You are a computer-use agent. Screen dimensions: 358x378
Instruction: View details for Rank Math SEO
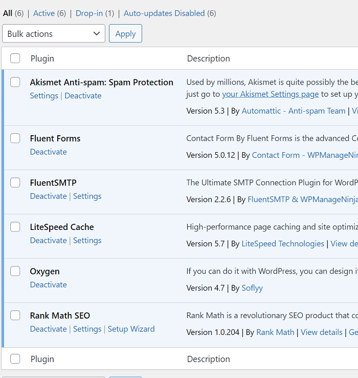coord(321,332)
